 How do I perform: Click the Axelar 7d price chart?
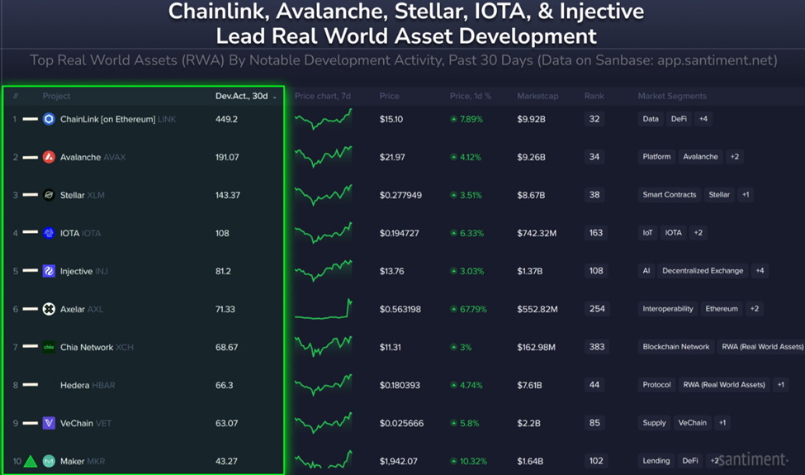[x=324, y=309]
